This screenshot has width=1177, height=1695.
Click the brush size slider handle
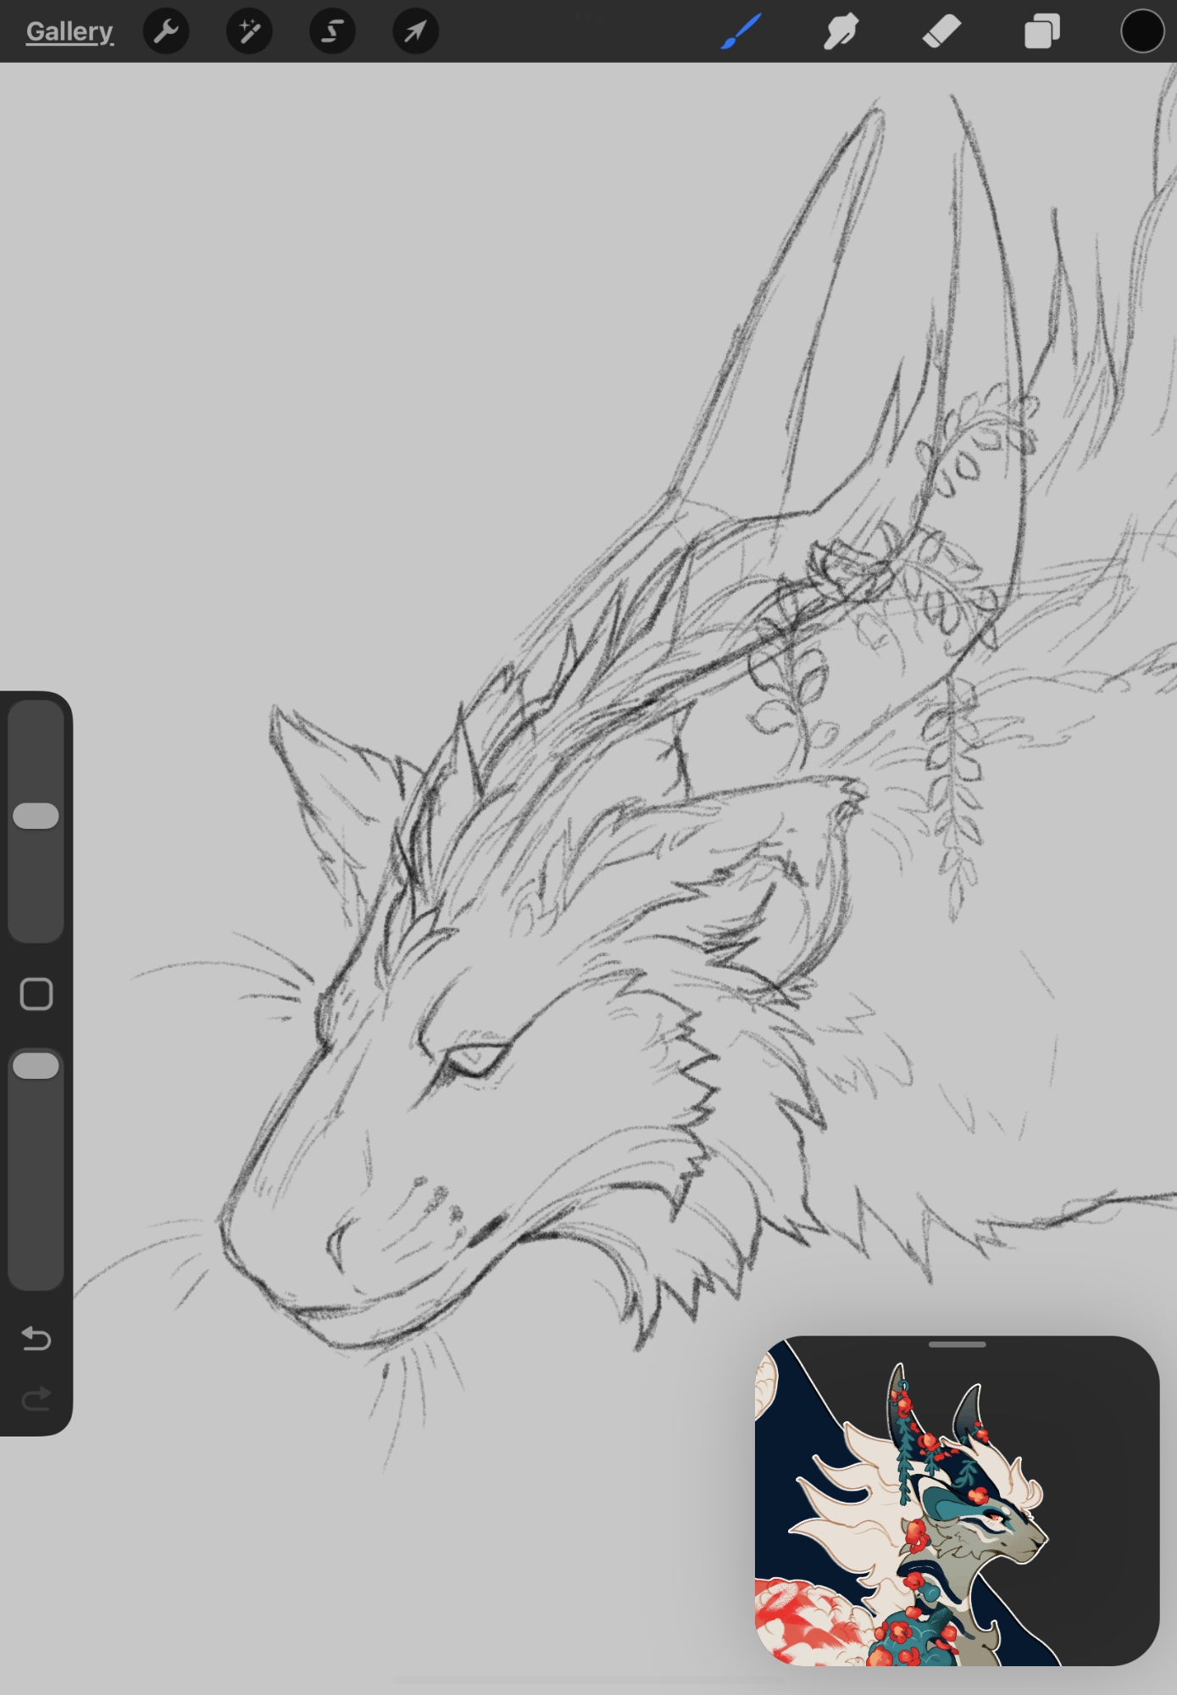point(36,815)
